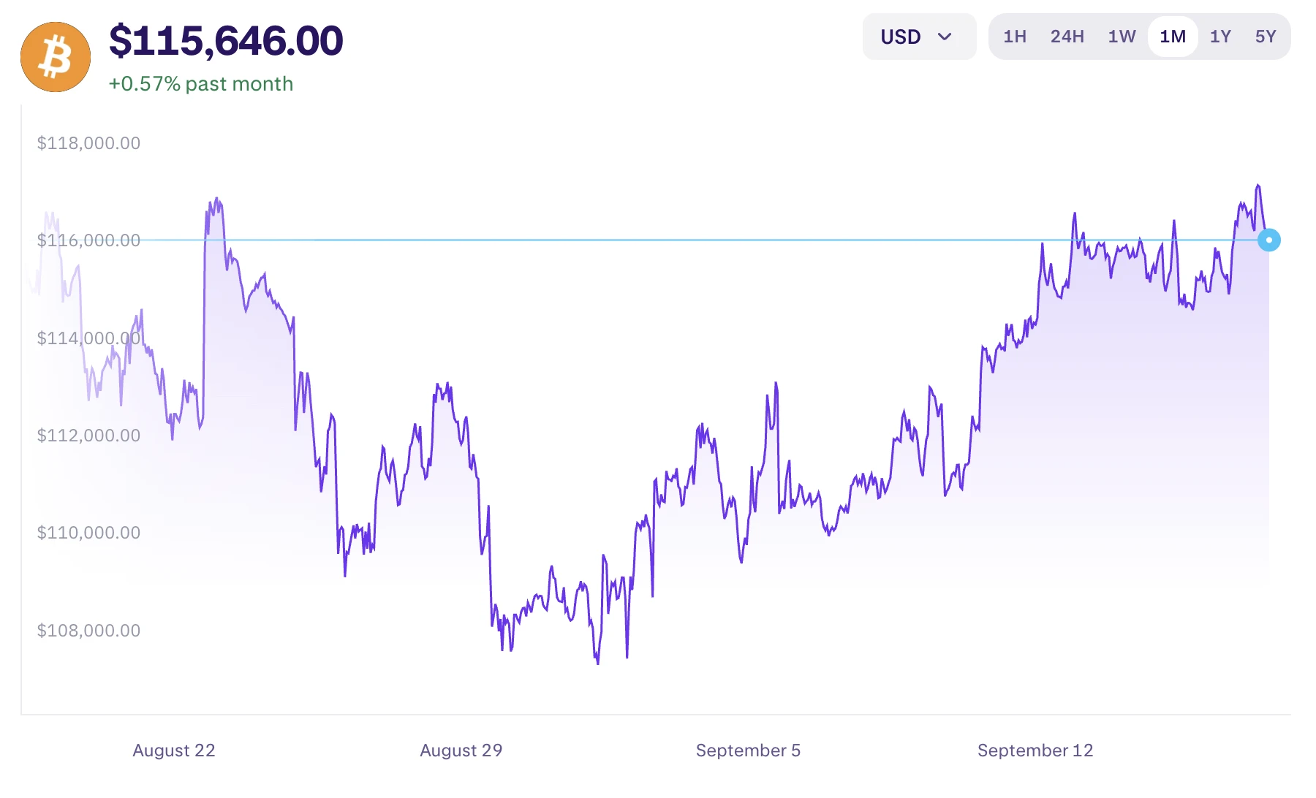The width and height of the screenshot is (1316, 798).
Task: Open the USD currency dropdown
Action: [x=919, y=37]
